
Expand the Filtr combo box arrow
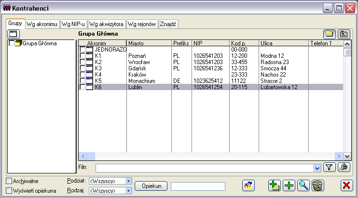pos(317,169)
